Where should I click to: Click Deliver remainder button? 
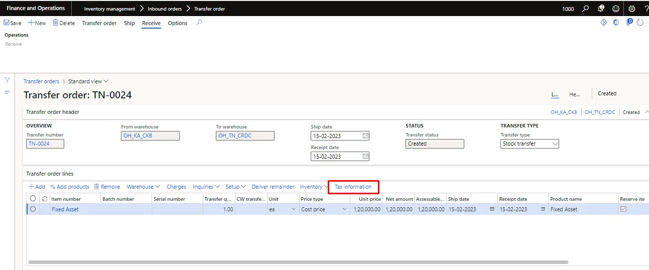tap(273, 187)
